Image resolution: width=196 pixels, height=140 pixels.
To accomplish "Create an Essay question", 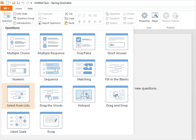I will 51,122.
